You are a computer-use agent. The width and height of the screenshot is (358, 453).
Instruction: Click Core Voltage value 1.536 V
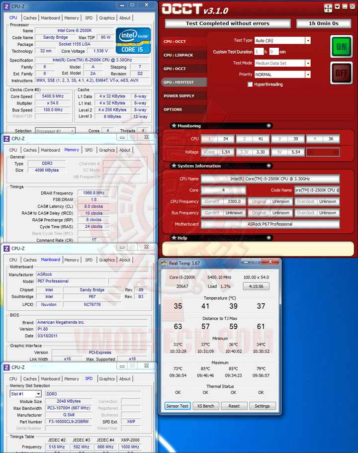coord(100,51)
